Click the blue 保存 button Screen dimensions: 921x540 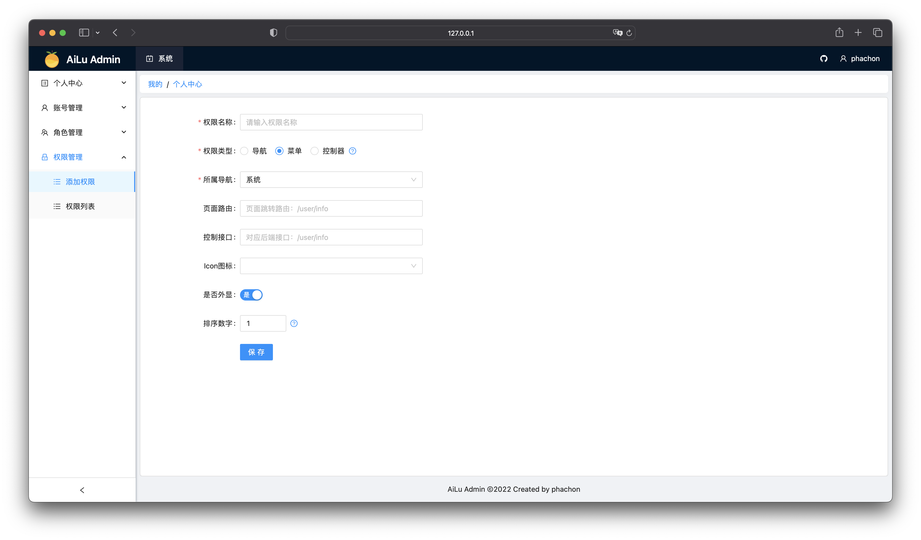(x=256, y=352)
